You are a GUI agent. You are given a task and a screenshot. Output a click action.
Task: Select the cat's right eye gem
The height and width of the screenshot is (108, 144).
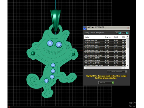[x=59, y=45]
